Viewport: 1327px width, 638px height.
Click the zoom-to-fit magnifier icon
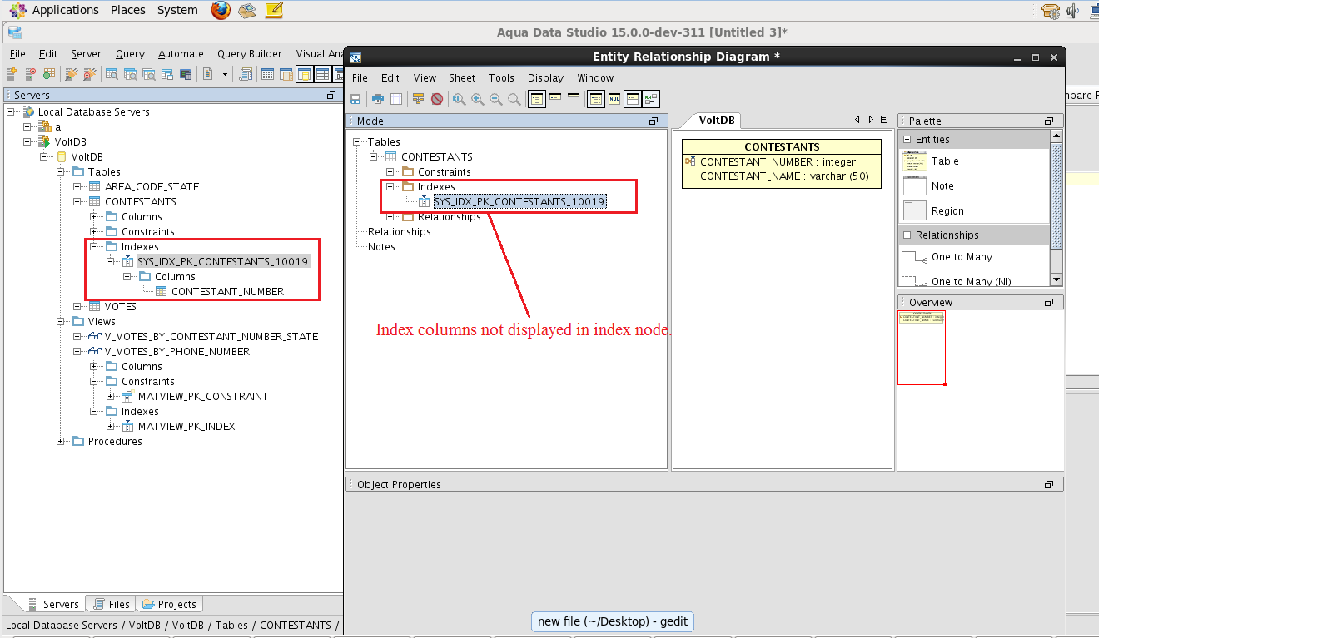click(459, 99)
